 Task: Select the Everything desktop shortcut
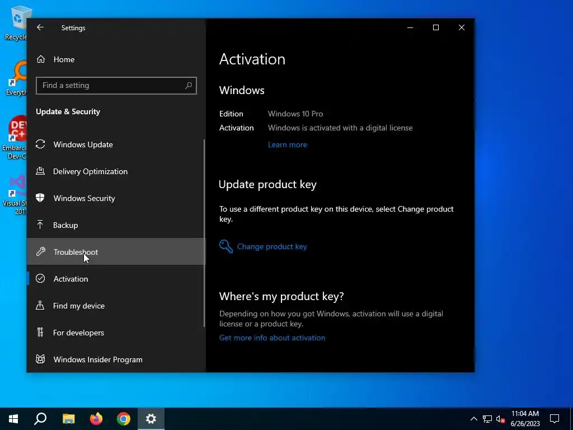point(16,78)
